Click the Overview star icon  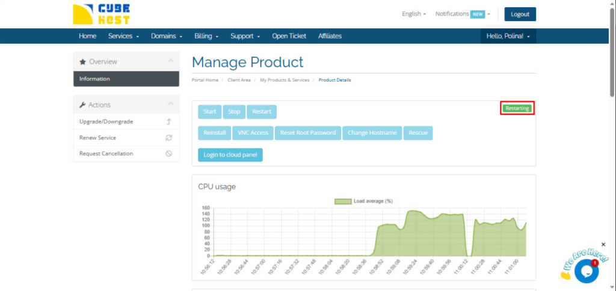[83, 62]
